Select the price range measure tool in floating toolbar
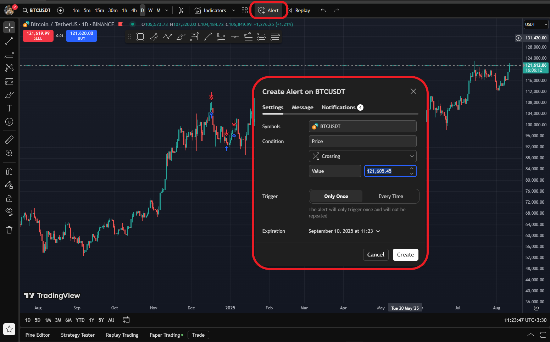 [x=194, y=37]
